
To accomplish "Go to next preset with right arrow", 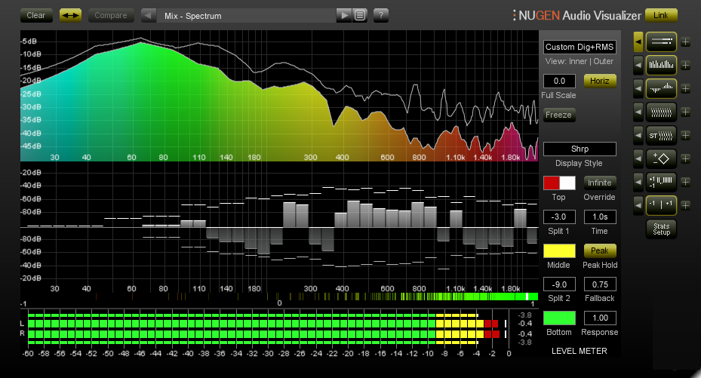I will (x=344, y=15).
